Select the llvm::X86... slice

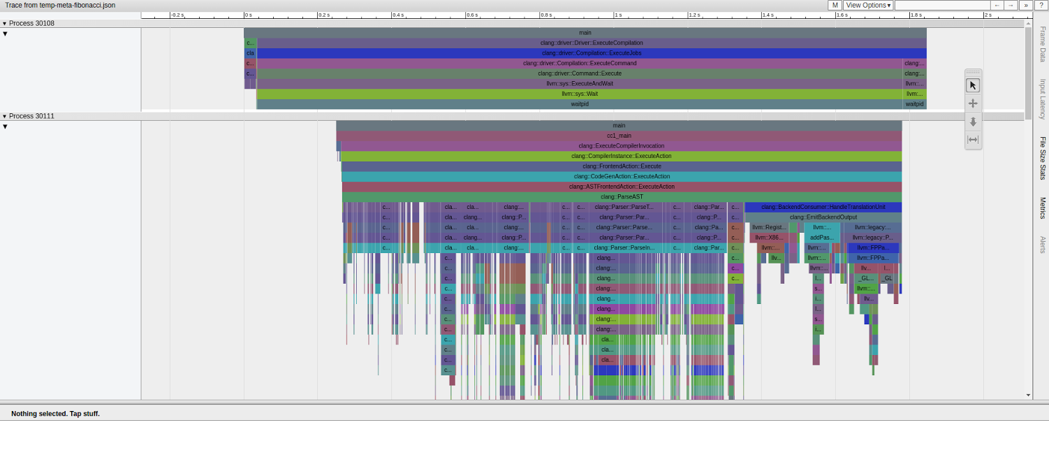pyautogui.click(x=769, y=238)
